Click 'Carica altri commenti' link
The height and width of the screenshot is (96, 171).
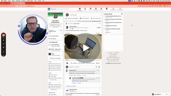[71, 86]
